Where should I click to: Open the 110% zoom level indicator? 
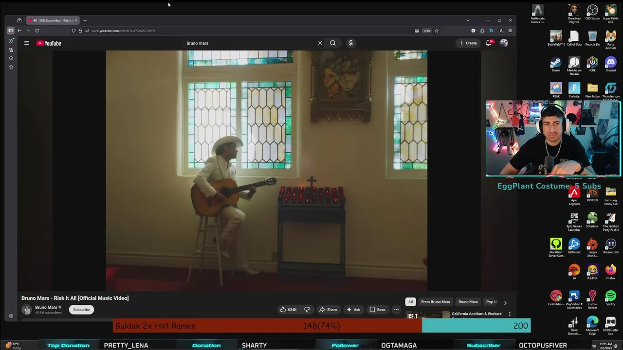tap(427, 31)
